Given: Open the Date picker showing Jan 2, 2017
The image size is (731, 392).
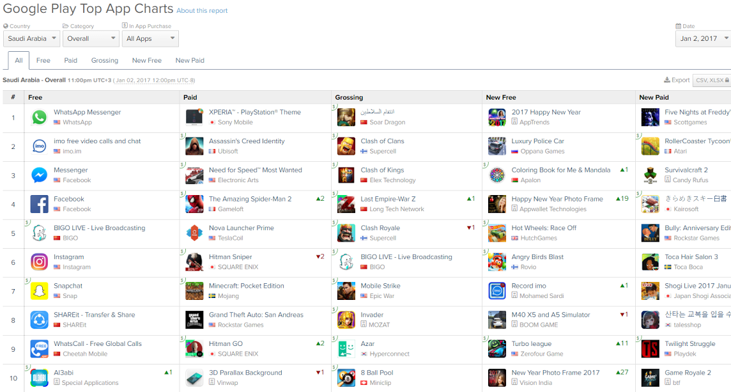Looking at the screenshot, I should 703,39.
